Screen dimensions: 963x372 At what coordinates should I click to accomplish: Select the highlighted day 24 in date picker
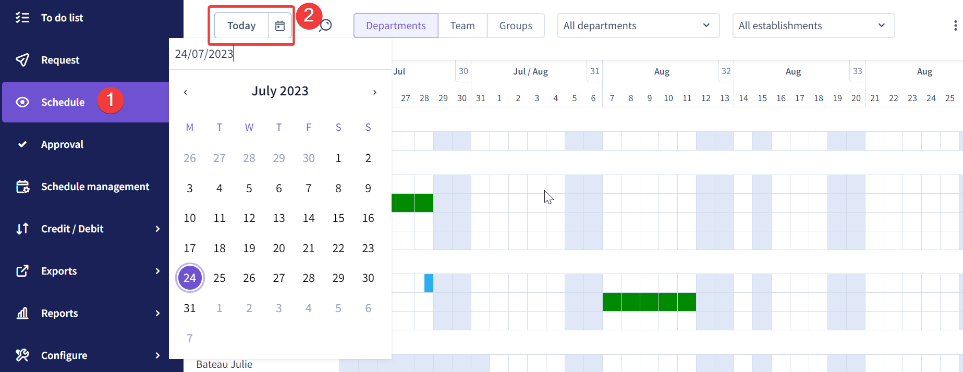click(190, 278)
